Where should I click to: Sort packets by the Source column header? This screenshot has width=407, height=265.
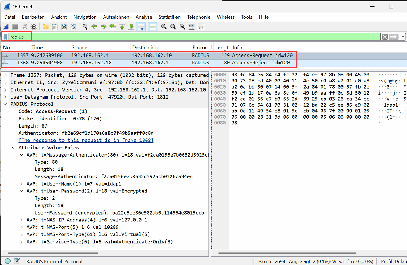(x=100, y=47)
